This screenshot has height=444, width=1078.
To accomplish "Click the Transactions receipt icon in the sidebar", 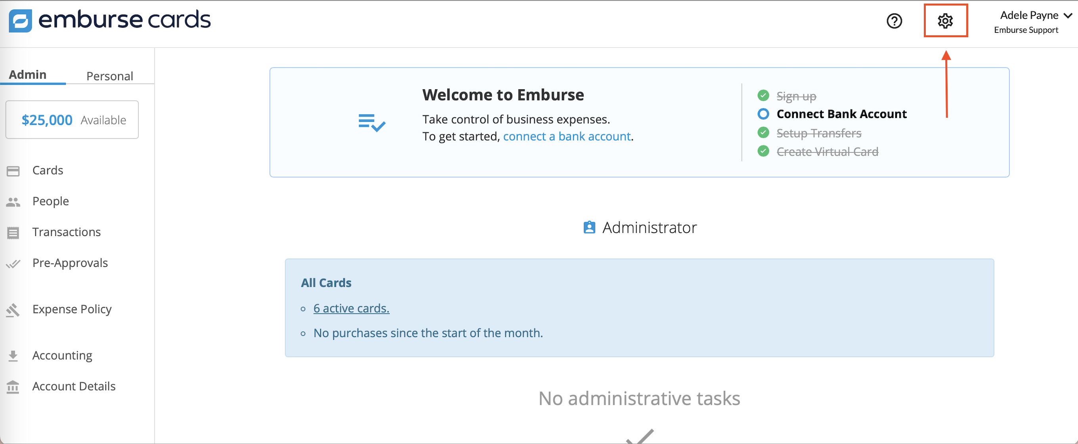I will pyautogui.click(x=13, y=233).
